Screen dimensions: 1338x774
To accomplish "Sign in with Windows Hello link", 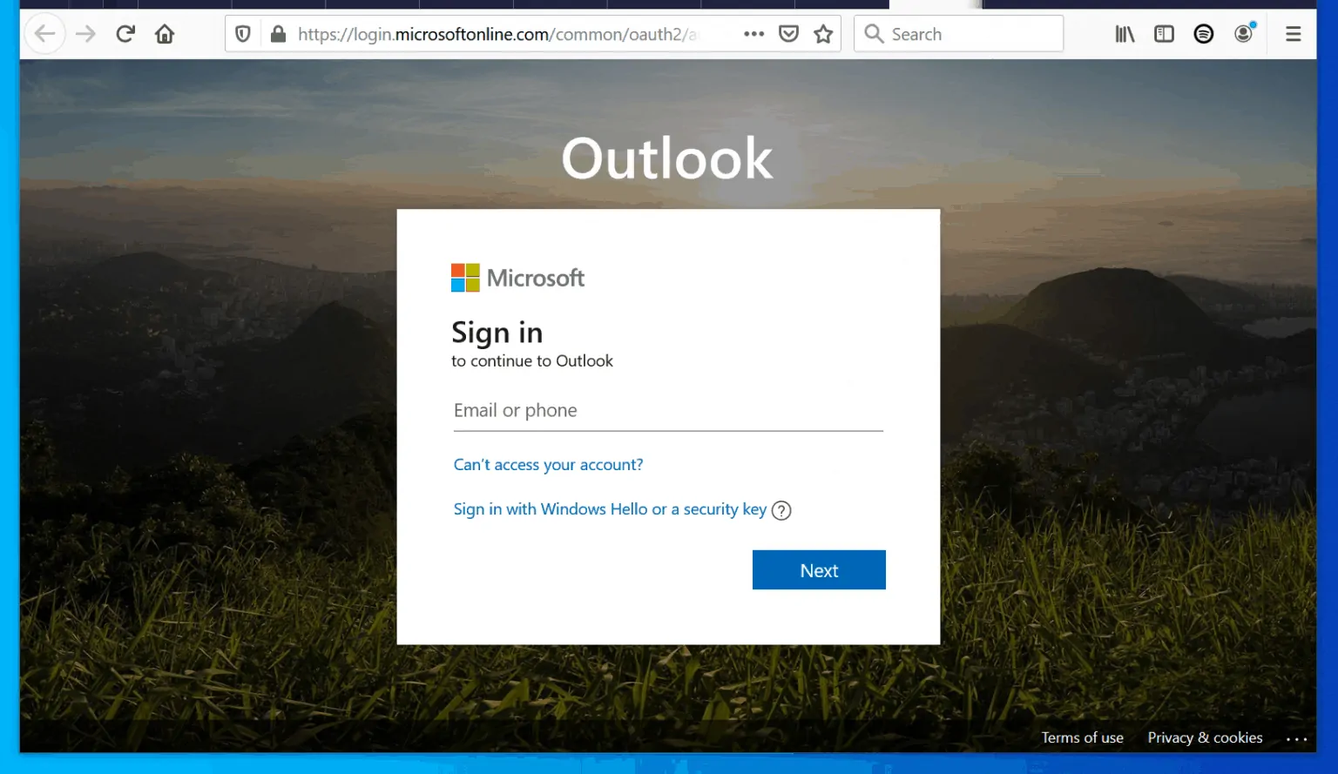I will click(x=610, y=509).
